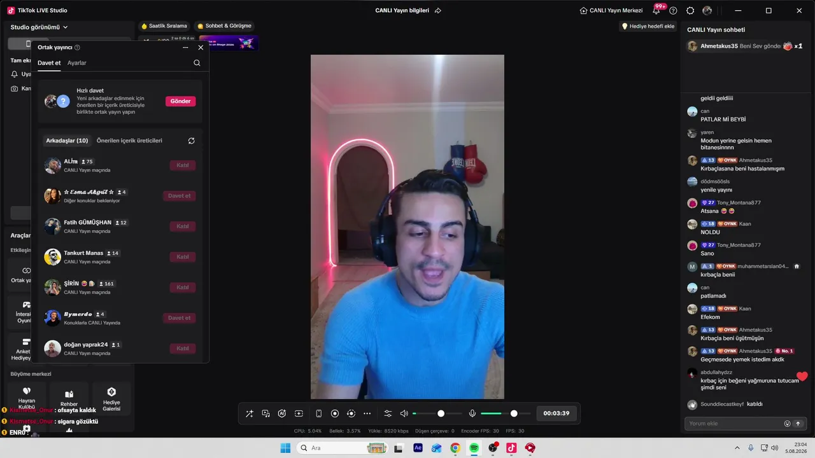Click Gönder for quick invite
Image resolution: width=815 pixels, height=458 pixels.
[180, 101]
